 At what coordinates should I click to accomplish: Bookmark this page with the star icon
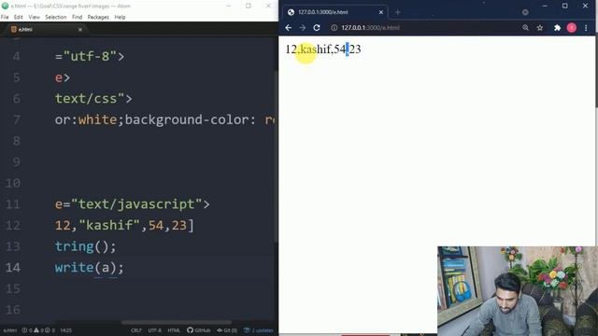[540, 28]
